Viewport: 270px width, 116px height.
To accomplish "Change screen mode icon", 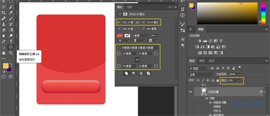I will pos(11,76).
